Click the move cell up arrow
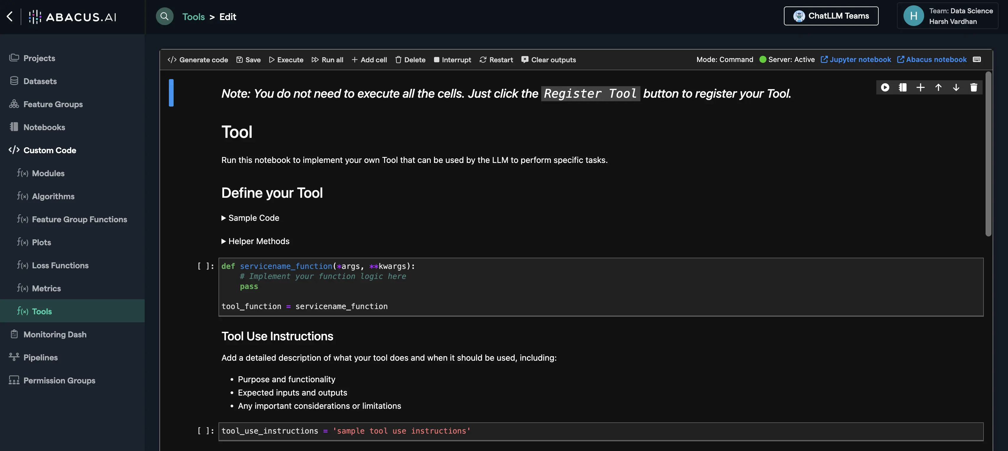The image size is (1008, 451). click(938, 87)
